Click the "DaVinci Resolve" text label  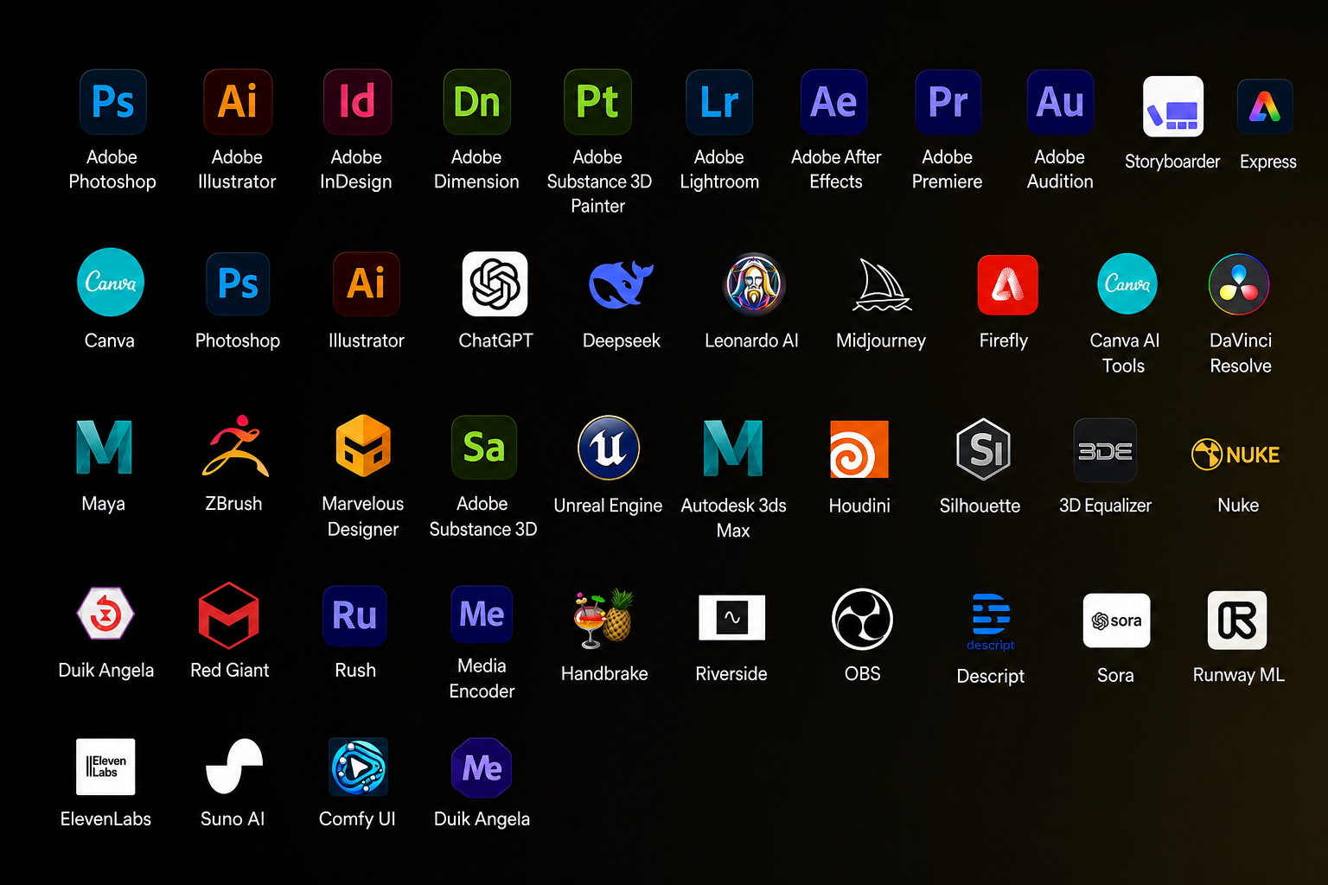[1241, 353]
